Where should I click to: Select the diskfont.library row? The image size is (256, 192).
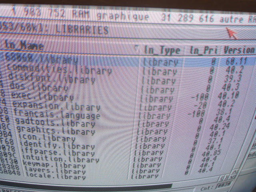click(x=52, y=79)
